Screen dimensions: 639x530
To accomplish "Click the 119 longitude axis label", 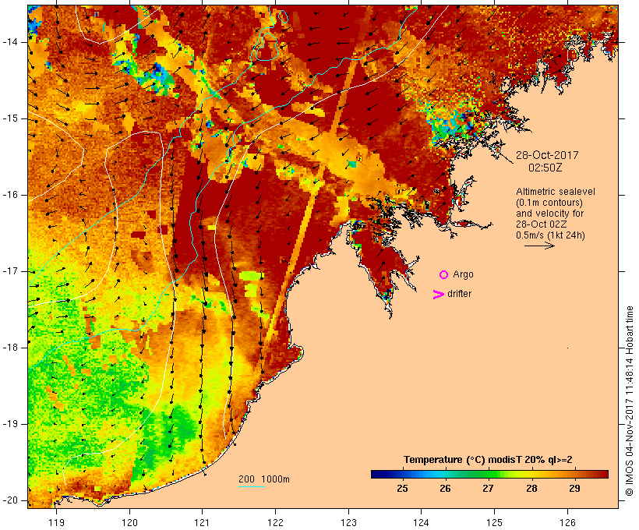I will tap(56, 522).
